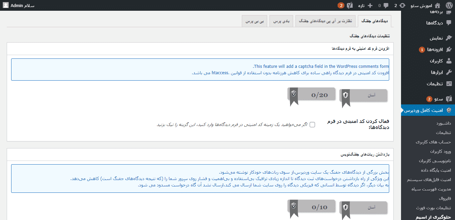Select امنیت کامل وردپرس shield menu item
Viewport: 455px width, 220px height.
(x=428, y=110)
